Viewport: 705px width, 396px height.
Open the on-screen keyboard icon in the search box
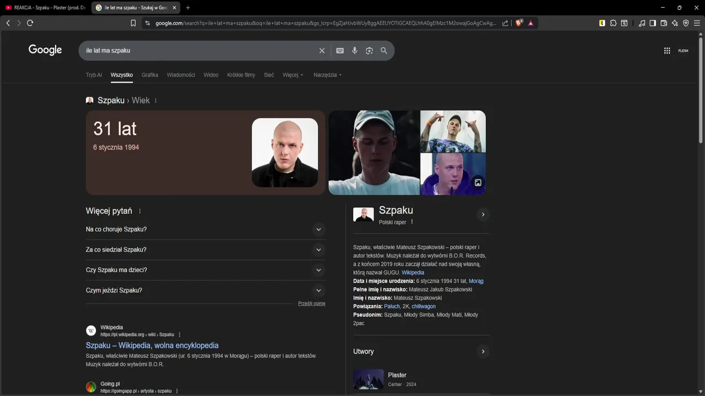point(340,51)
